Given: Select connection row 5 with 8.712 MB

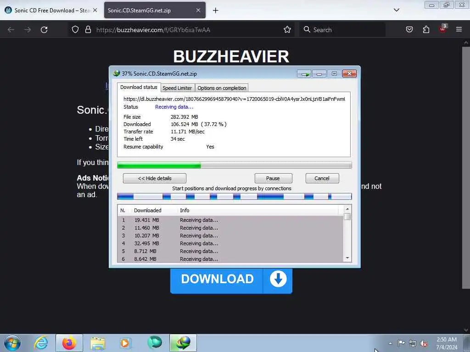Looking at the screenshot, I should (230, 251).
